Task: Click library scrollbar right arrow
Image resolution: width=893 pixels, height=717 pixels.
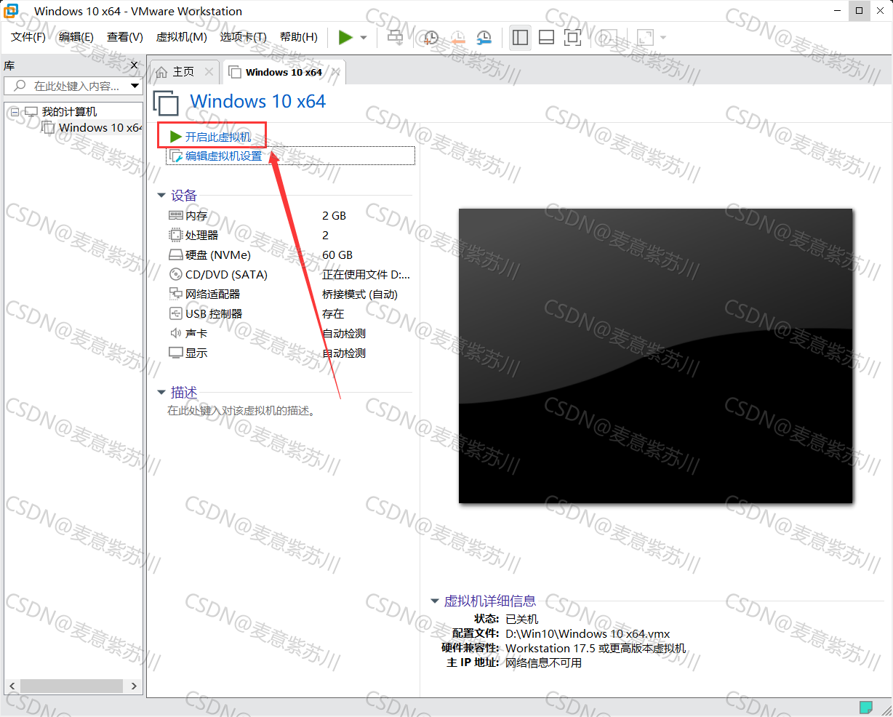Action: [134, 686]
